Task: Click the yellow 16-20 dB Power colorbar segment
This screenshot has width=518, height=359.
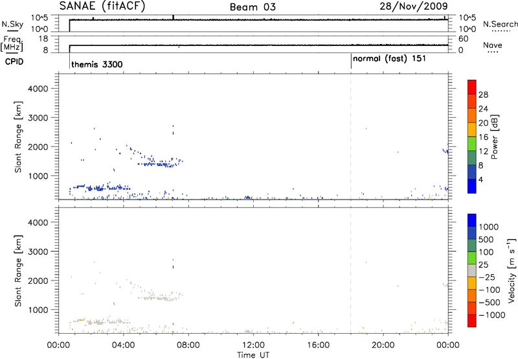Action: coord(472,129)
